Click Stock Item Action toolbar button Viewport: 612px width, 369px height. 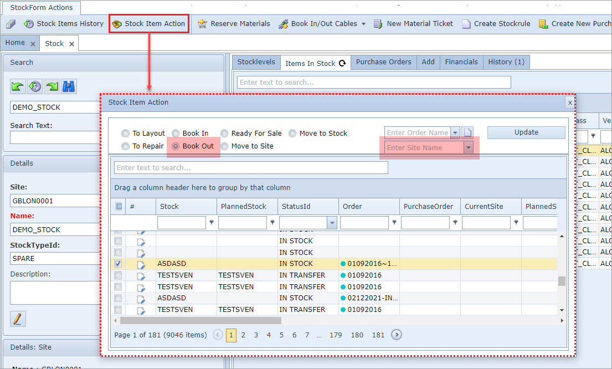click(x=149, y=24)
